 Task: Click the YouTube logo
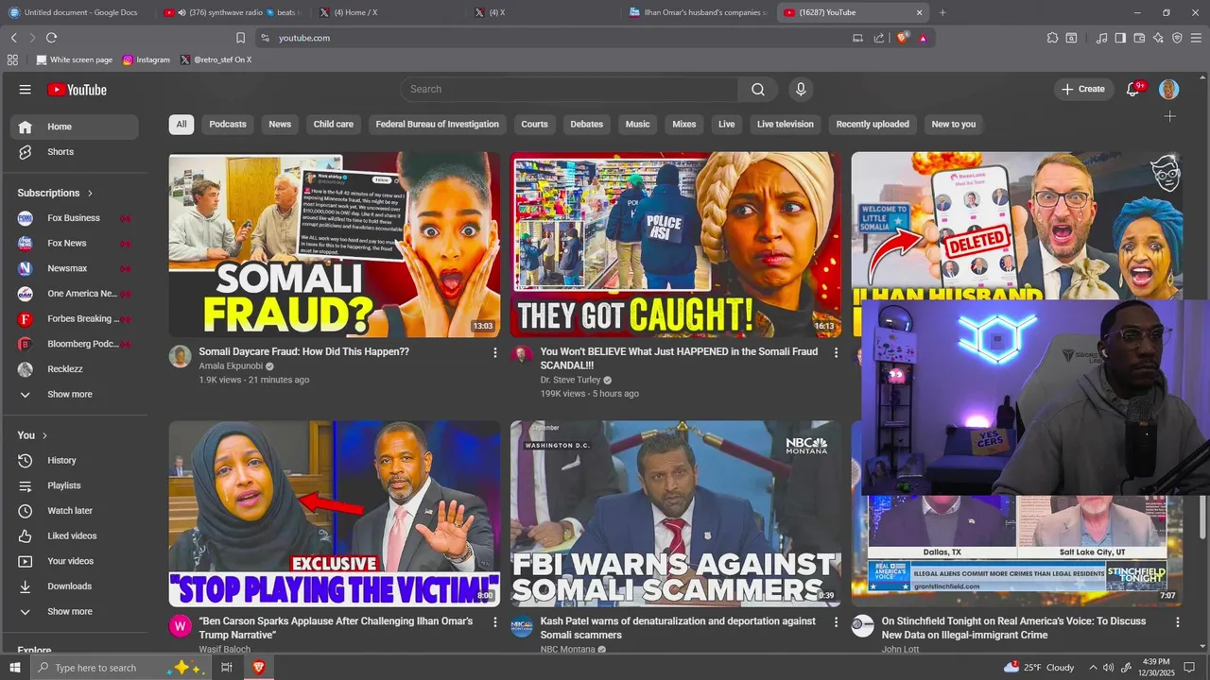pos(77,90)
